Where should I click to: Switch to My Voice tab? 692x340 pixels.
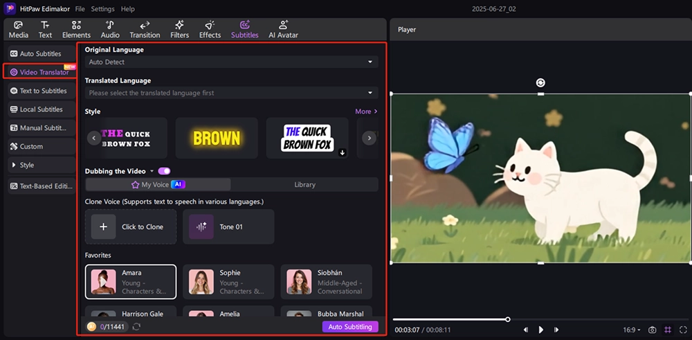click(158, 185)
